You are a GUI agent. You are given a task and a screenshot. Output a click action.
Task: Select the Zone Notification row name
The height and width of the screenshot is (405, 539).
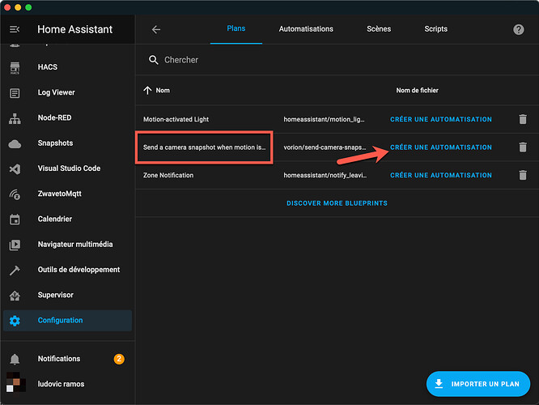pos(168,175)
